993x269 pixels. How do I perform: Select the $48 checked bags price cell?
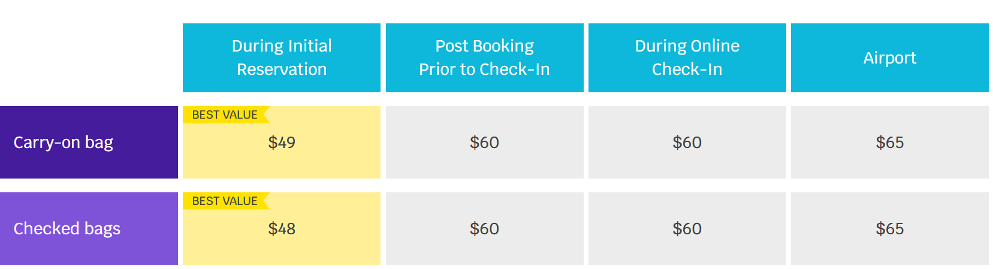pos(282,229)
